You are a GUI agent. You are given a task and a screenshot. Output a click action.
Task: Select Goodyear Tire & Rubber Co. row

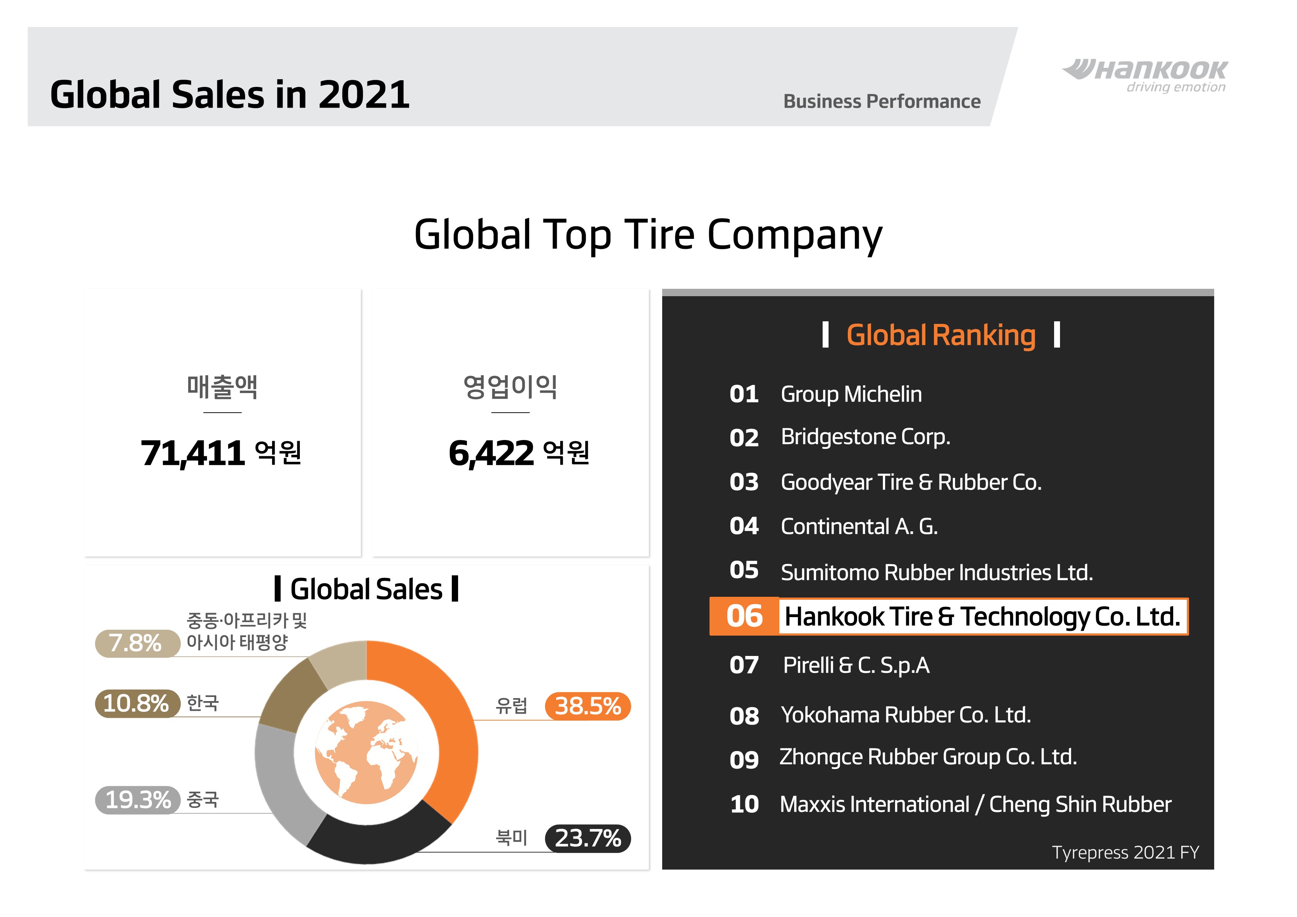885,483
